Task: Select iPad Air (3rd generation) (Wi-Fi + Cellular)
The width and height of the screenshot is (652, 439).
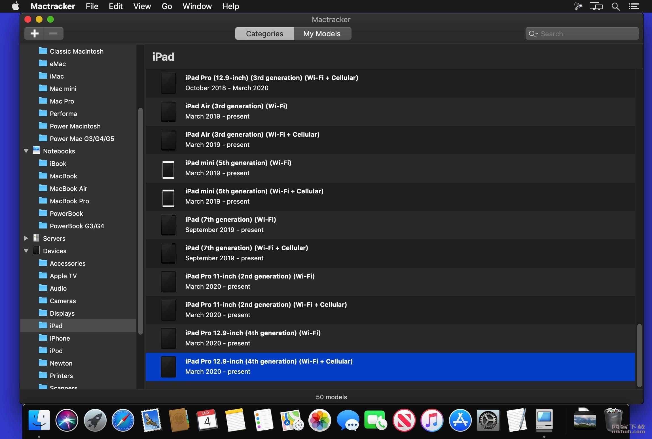Action: tap(390, 140)
